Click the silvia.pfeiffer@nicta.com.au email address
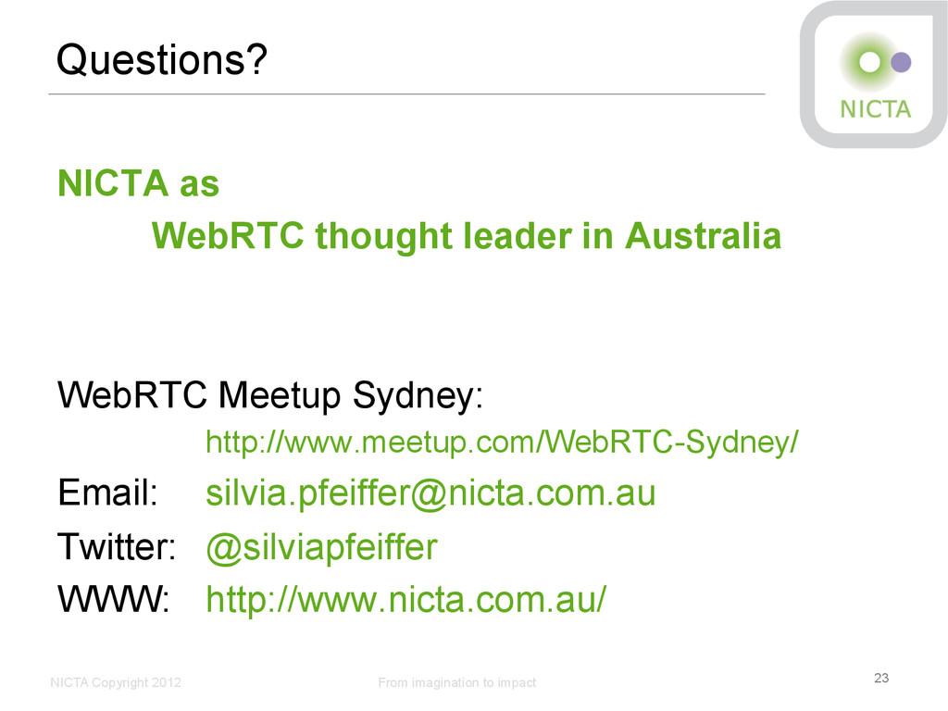 pyautogui.click(x=430, y=493)
